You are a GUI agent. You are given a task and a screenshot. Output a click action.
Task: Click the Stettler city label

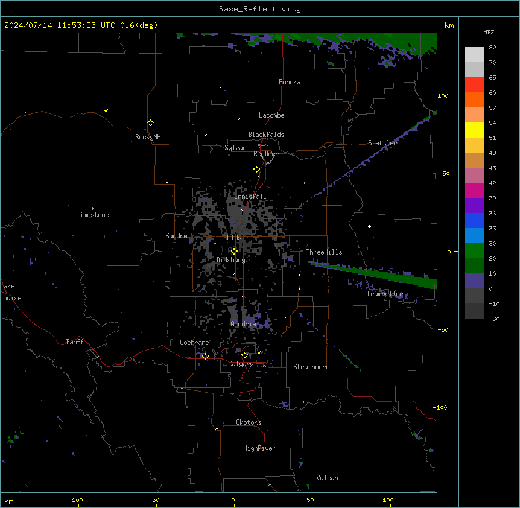pos(382,143)
